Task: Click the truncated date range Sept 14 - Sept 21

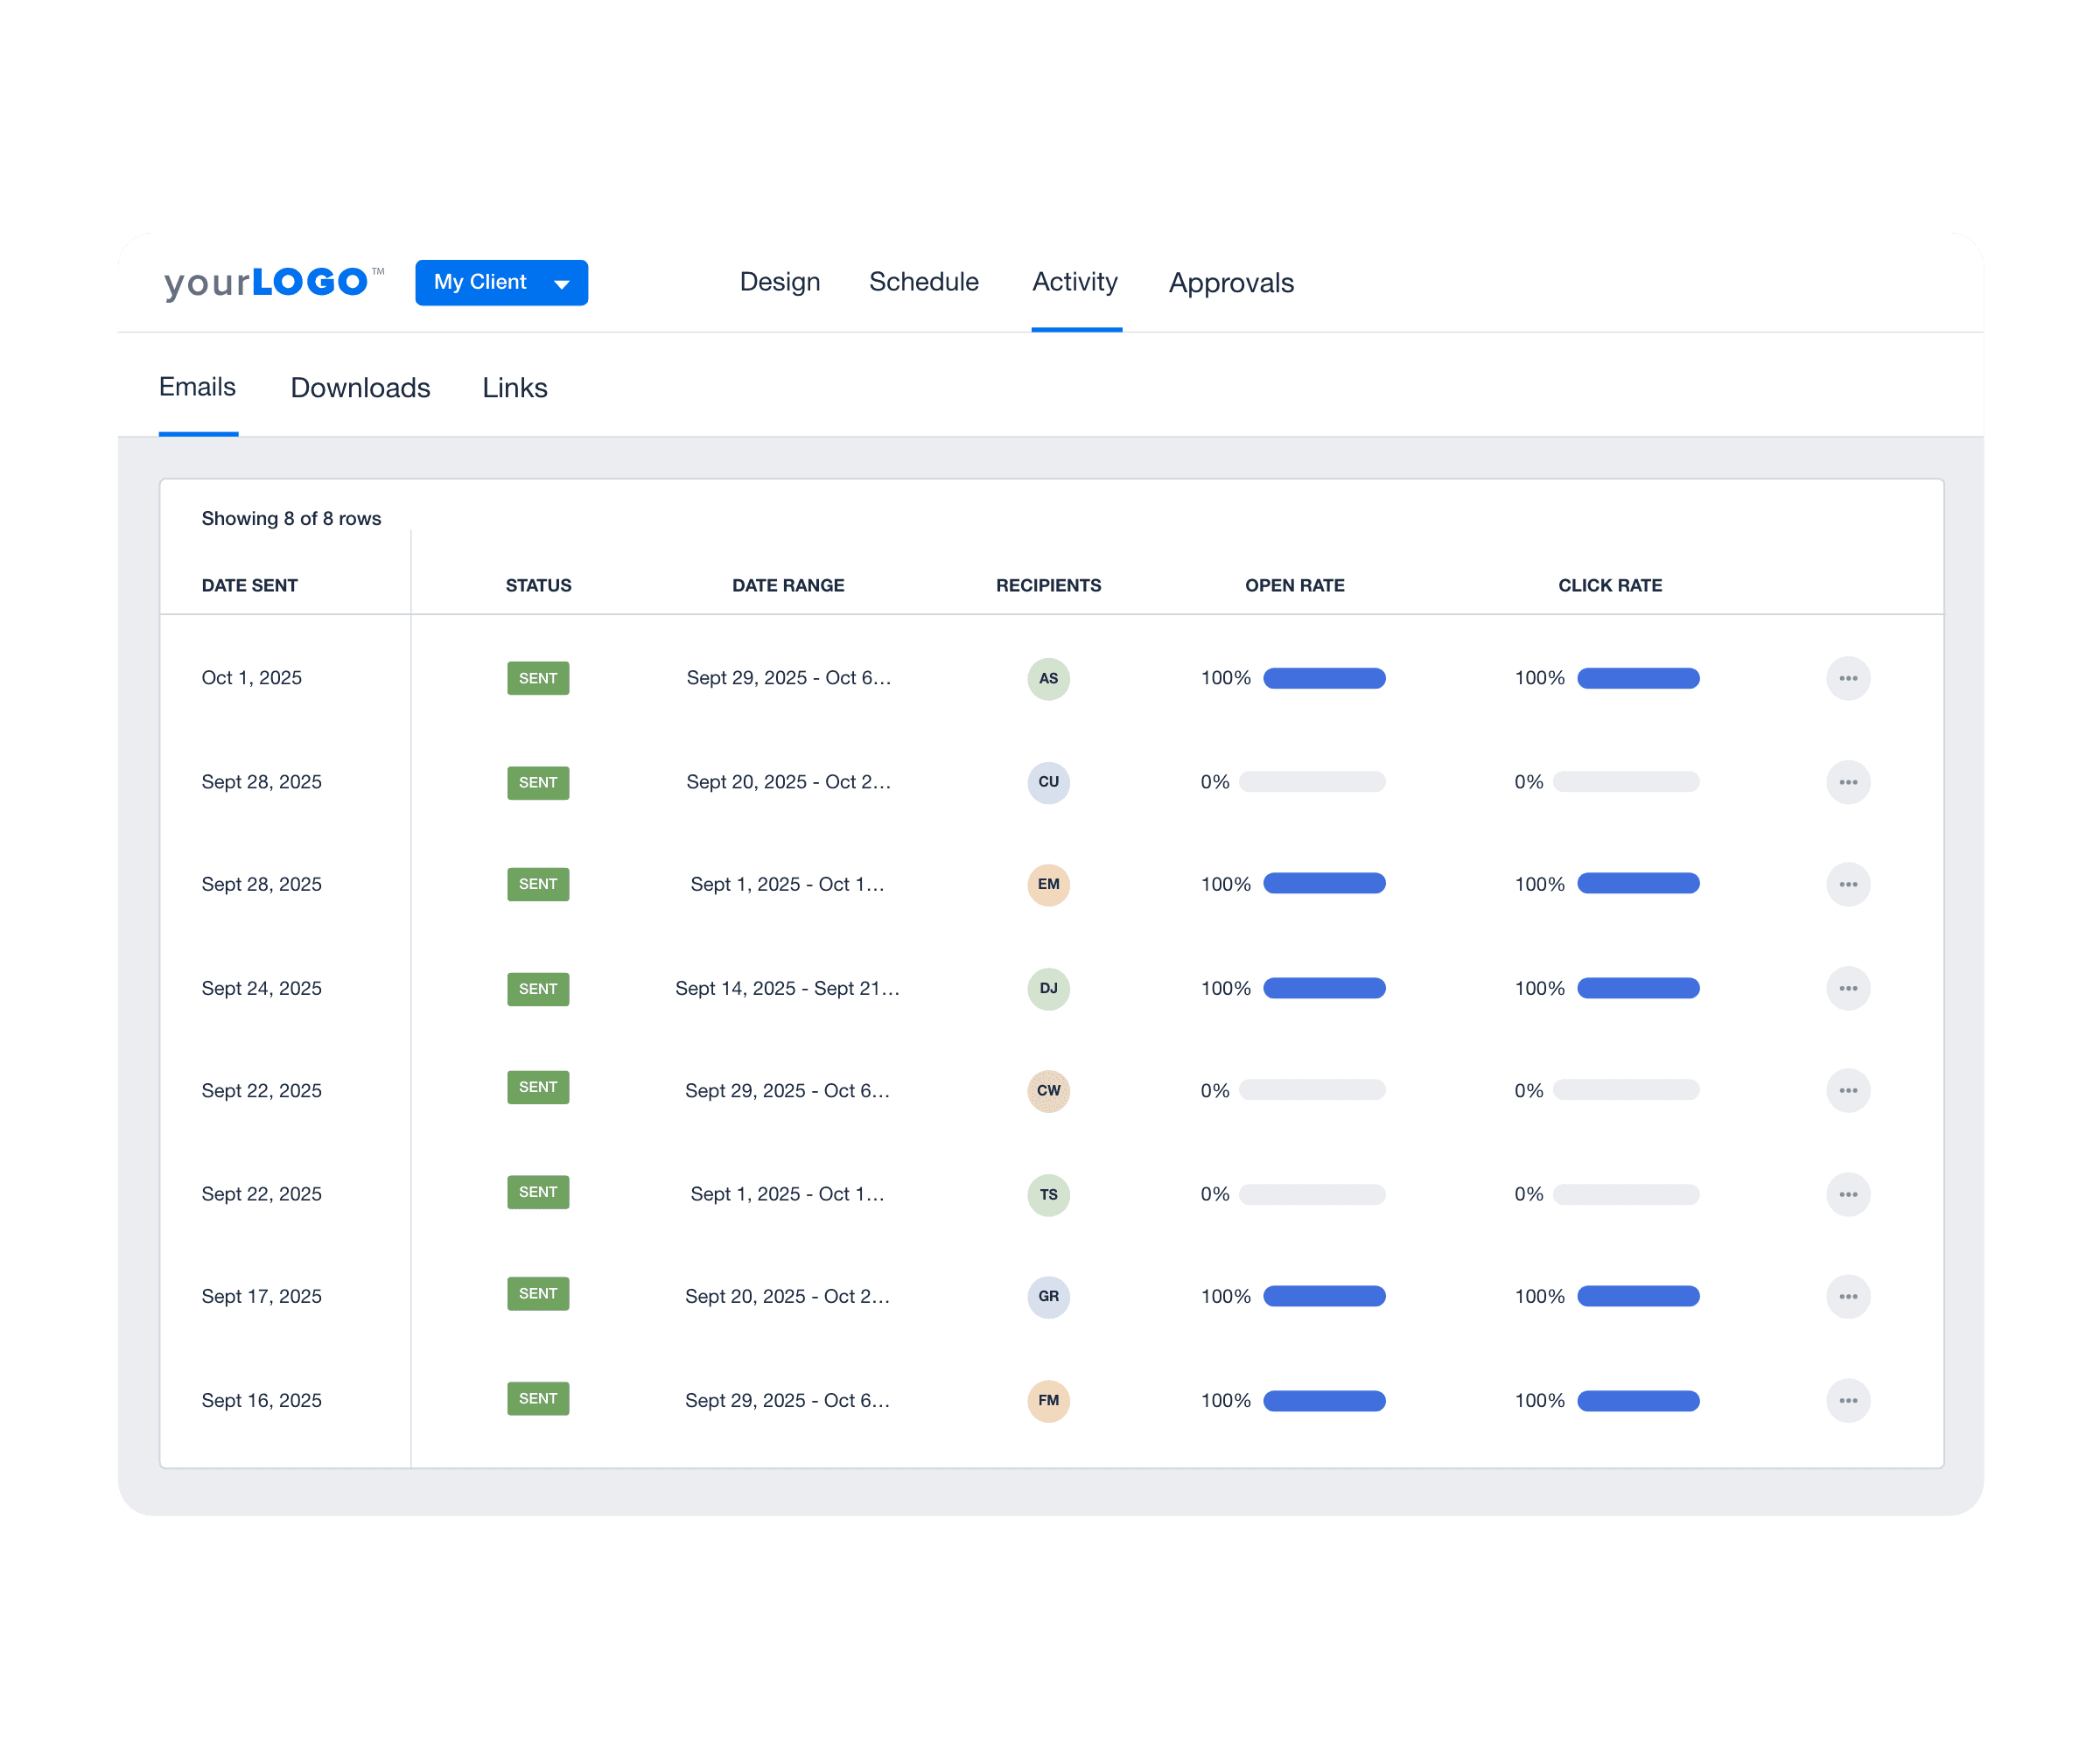Action: click(788, 989)
